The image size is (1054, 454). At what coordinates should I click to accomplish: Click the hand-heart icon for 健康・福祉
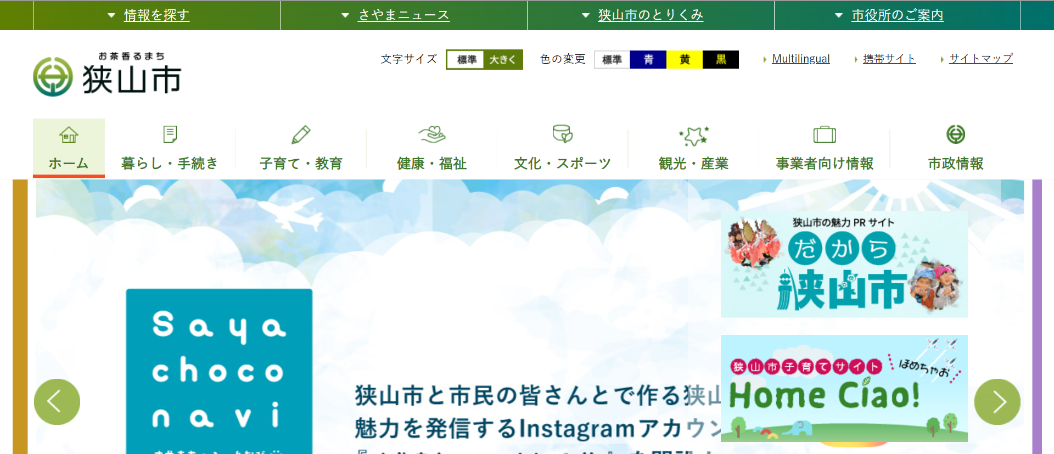coord(432,134)
